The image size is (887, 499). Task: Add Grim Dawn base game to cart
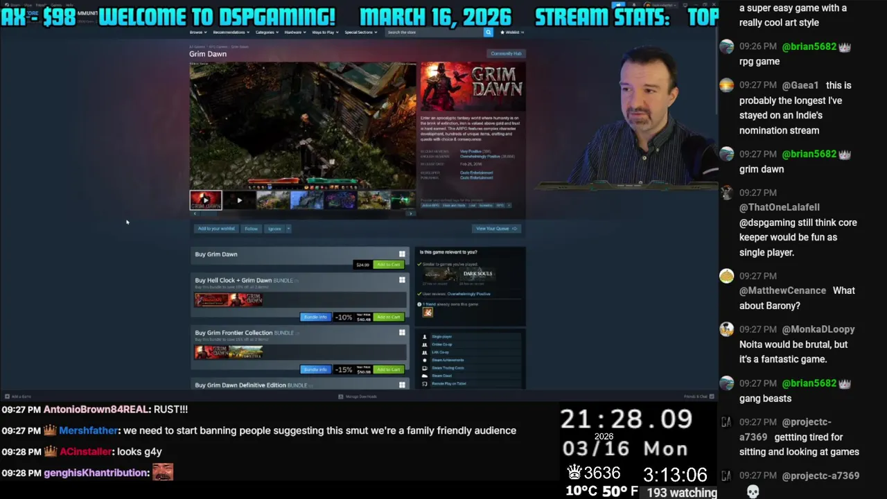(388, 265)
